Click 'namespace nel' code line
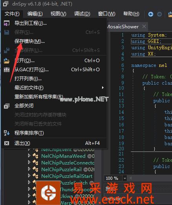 (x=149, y=65)
